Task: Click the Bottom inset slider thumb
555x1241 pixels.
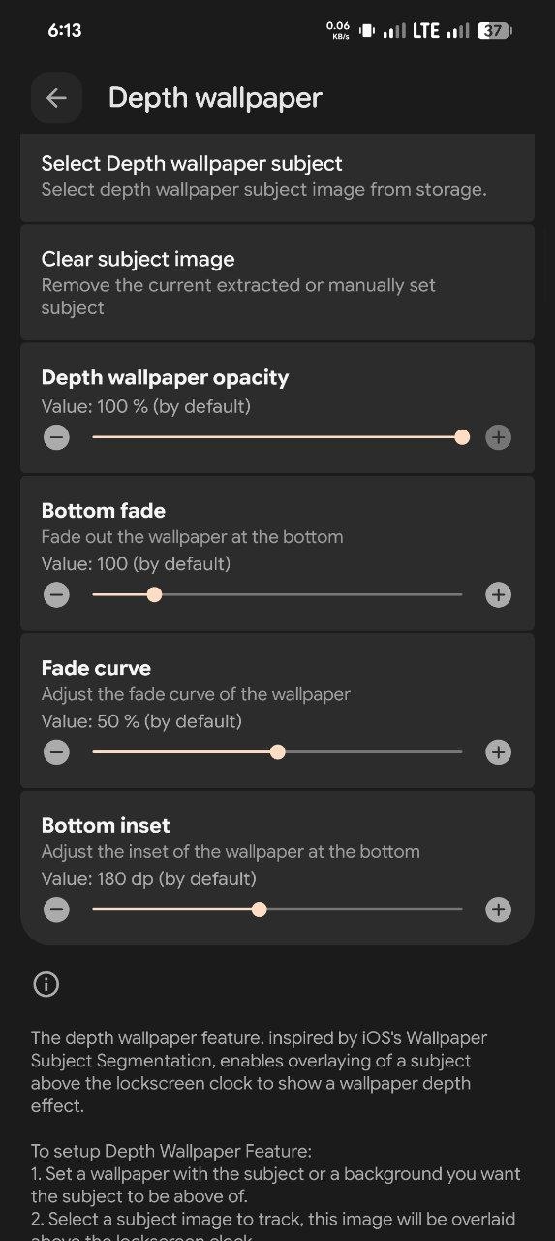Action: [x=259, y=909]
